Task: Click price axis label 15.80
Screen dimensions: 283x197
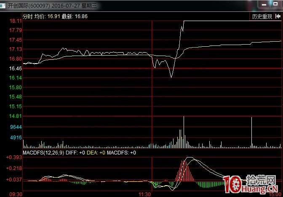Action: [x=16, y=88]
